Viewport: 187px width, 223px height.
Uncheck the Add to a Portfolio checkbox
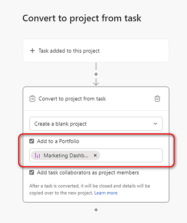(x=32, y=141)
